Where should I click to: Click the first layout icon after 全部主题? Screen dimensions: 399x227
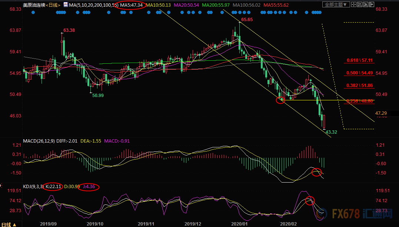coord(354,5)
